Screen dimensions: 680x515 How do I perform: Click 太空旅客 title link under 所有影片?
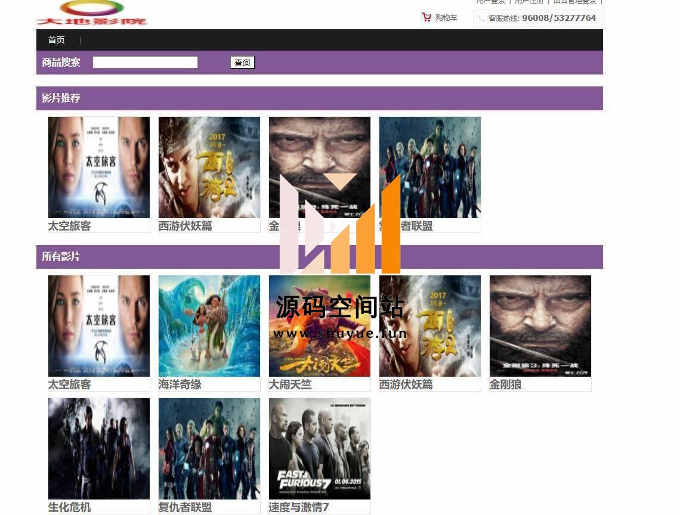(x=69, y=384)
